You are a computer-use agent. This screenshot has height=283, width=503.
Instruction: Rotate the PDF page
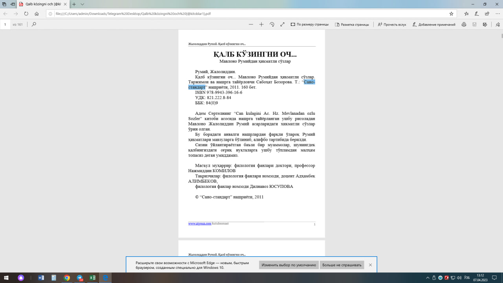click(x=272, y=24)
